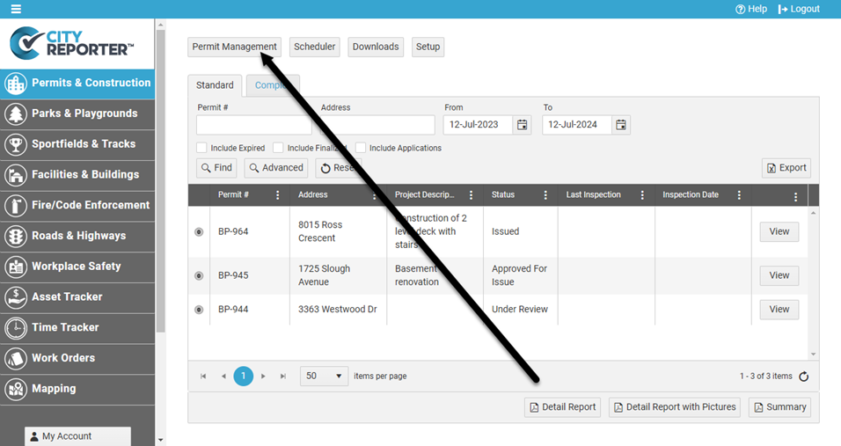The width and height of the screenshot is (841, 446).
Task: Tick the Include Applications checkbox
Action: [x=361, y=148]
